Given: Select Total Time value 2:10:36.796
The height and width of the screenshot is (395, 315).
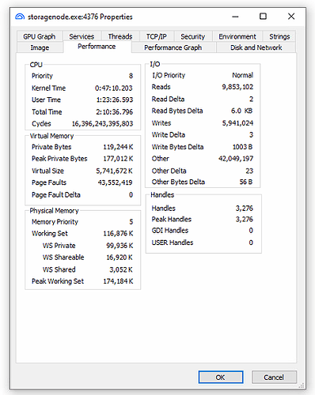Looking at the screenshot, I should pos(115,112).
